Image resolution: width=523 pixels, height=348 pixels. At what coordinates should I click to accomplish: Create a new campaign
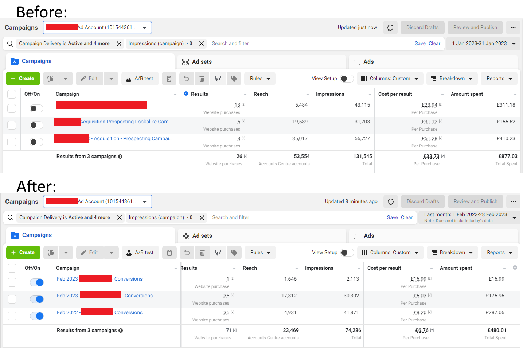click(23, 78)
